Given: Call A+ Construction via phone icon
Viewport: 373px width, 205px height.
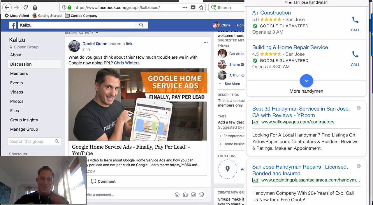Looking at the screenshot, I should tap(355, 20).
